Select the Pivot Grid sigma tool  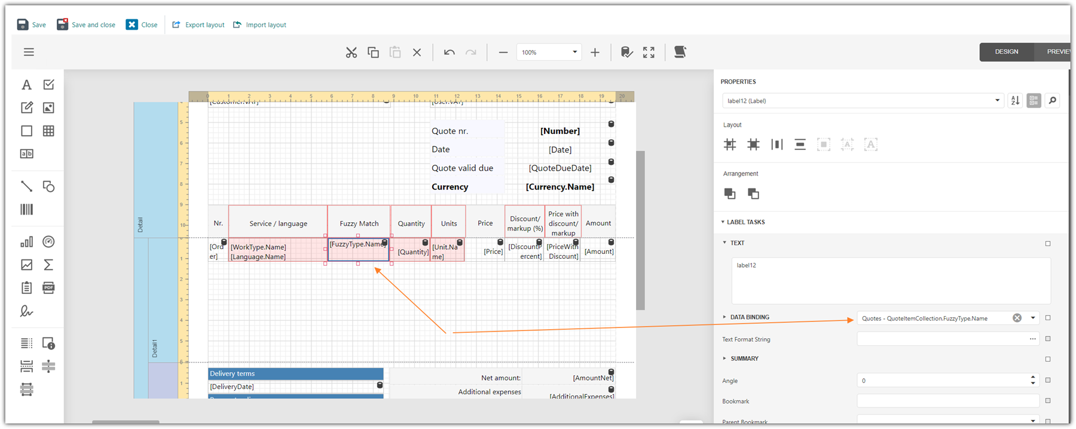pyautogui.click(x=48, y=265)
